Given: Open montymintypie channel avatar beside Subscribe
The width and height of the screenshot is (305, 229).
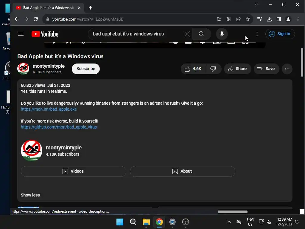Looking at the screenshot, I should coord(23,68).
